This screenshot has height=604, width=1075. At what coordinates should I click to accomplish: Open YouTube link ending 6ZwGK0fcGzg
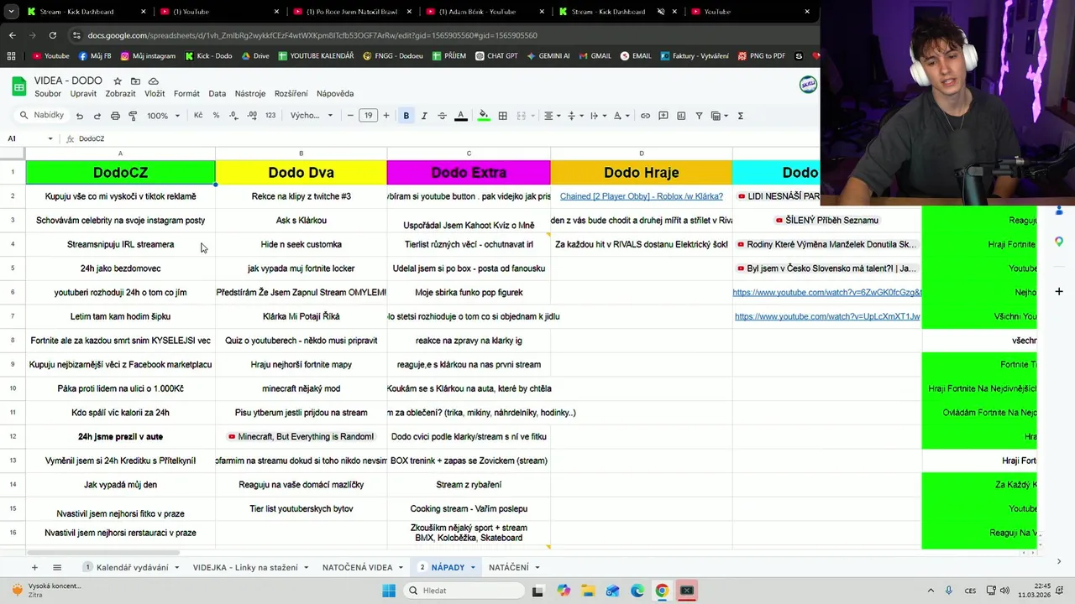pos(826,293)
